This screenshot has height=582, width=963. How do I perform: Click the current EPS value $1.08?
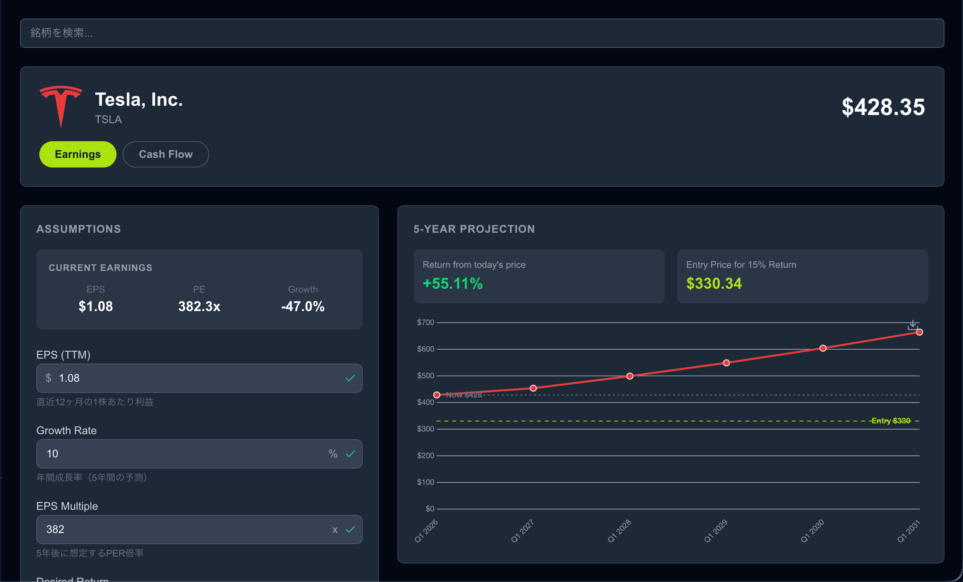click(x=95, y=306)
